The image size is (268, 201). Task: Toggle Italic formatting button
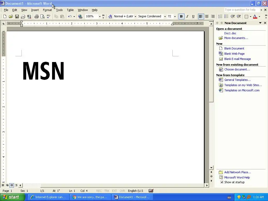click(x=187, y=16)
